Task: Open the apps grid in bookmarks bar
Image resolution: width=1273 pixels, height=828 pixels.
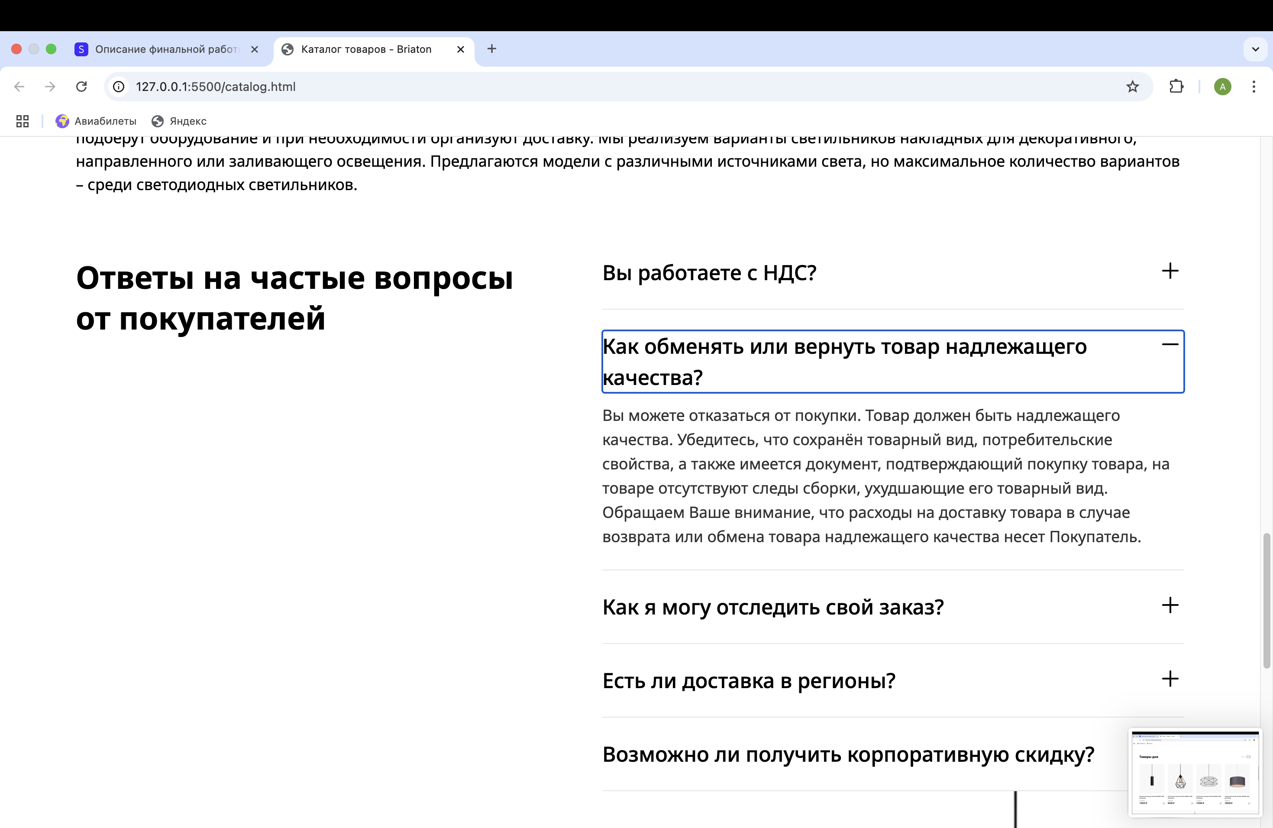Action: [23, 121]
